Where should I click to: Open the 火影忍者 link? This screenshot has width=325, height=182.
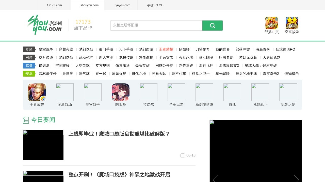[186, 57]
